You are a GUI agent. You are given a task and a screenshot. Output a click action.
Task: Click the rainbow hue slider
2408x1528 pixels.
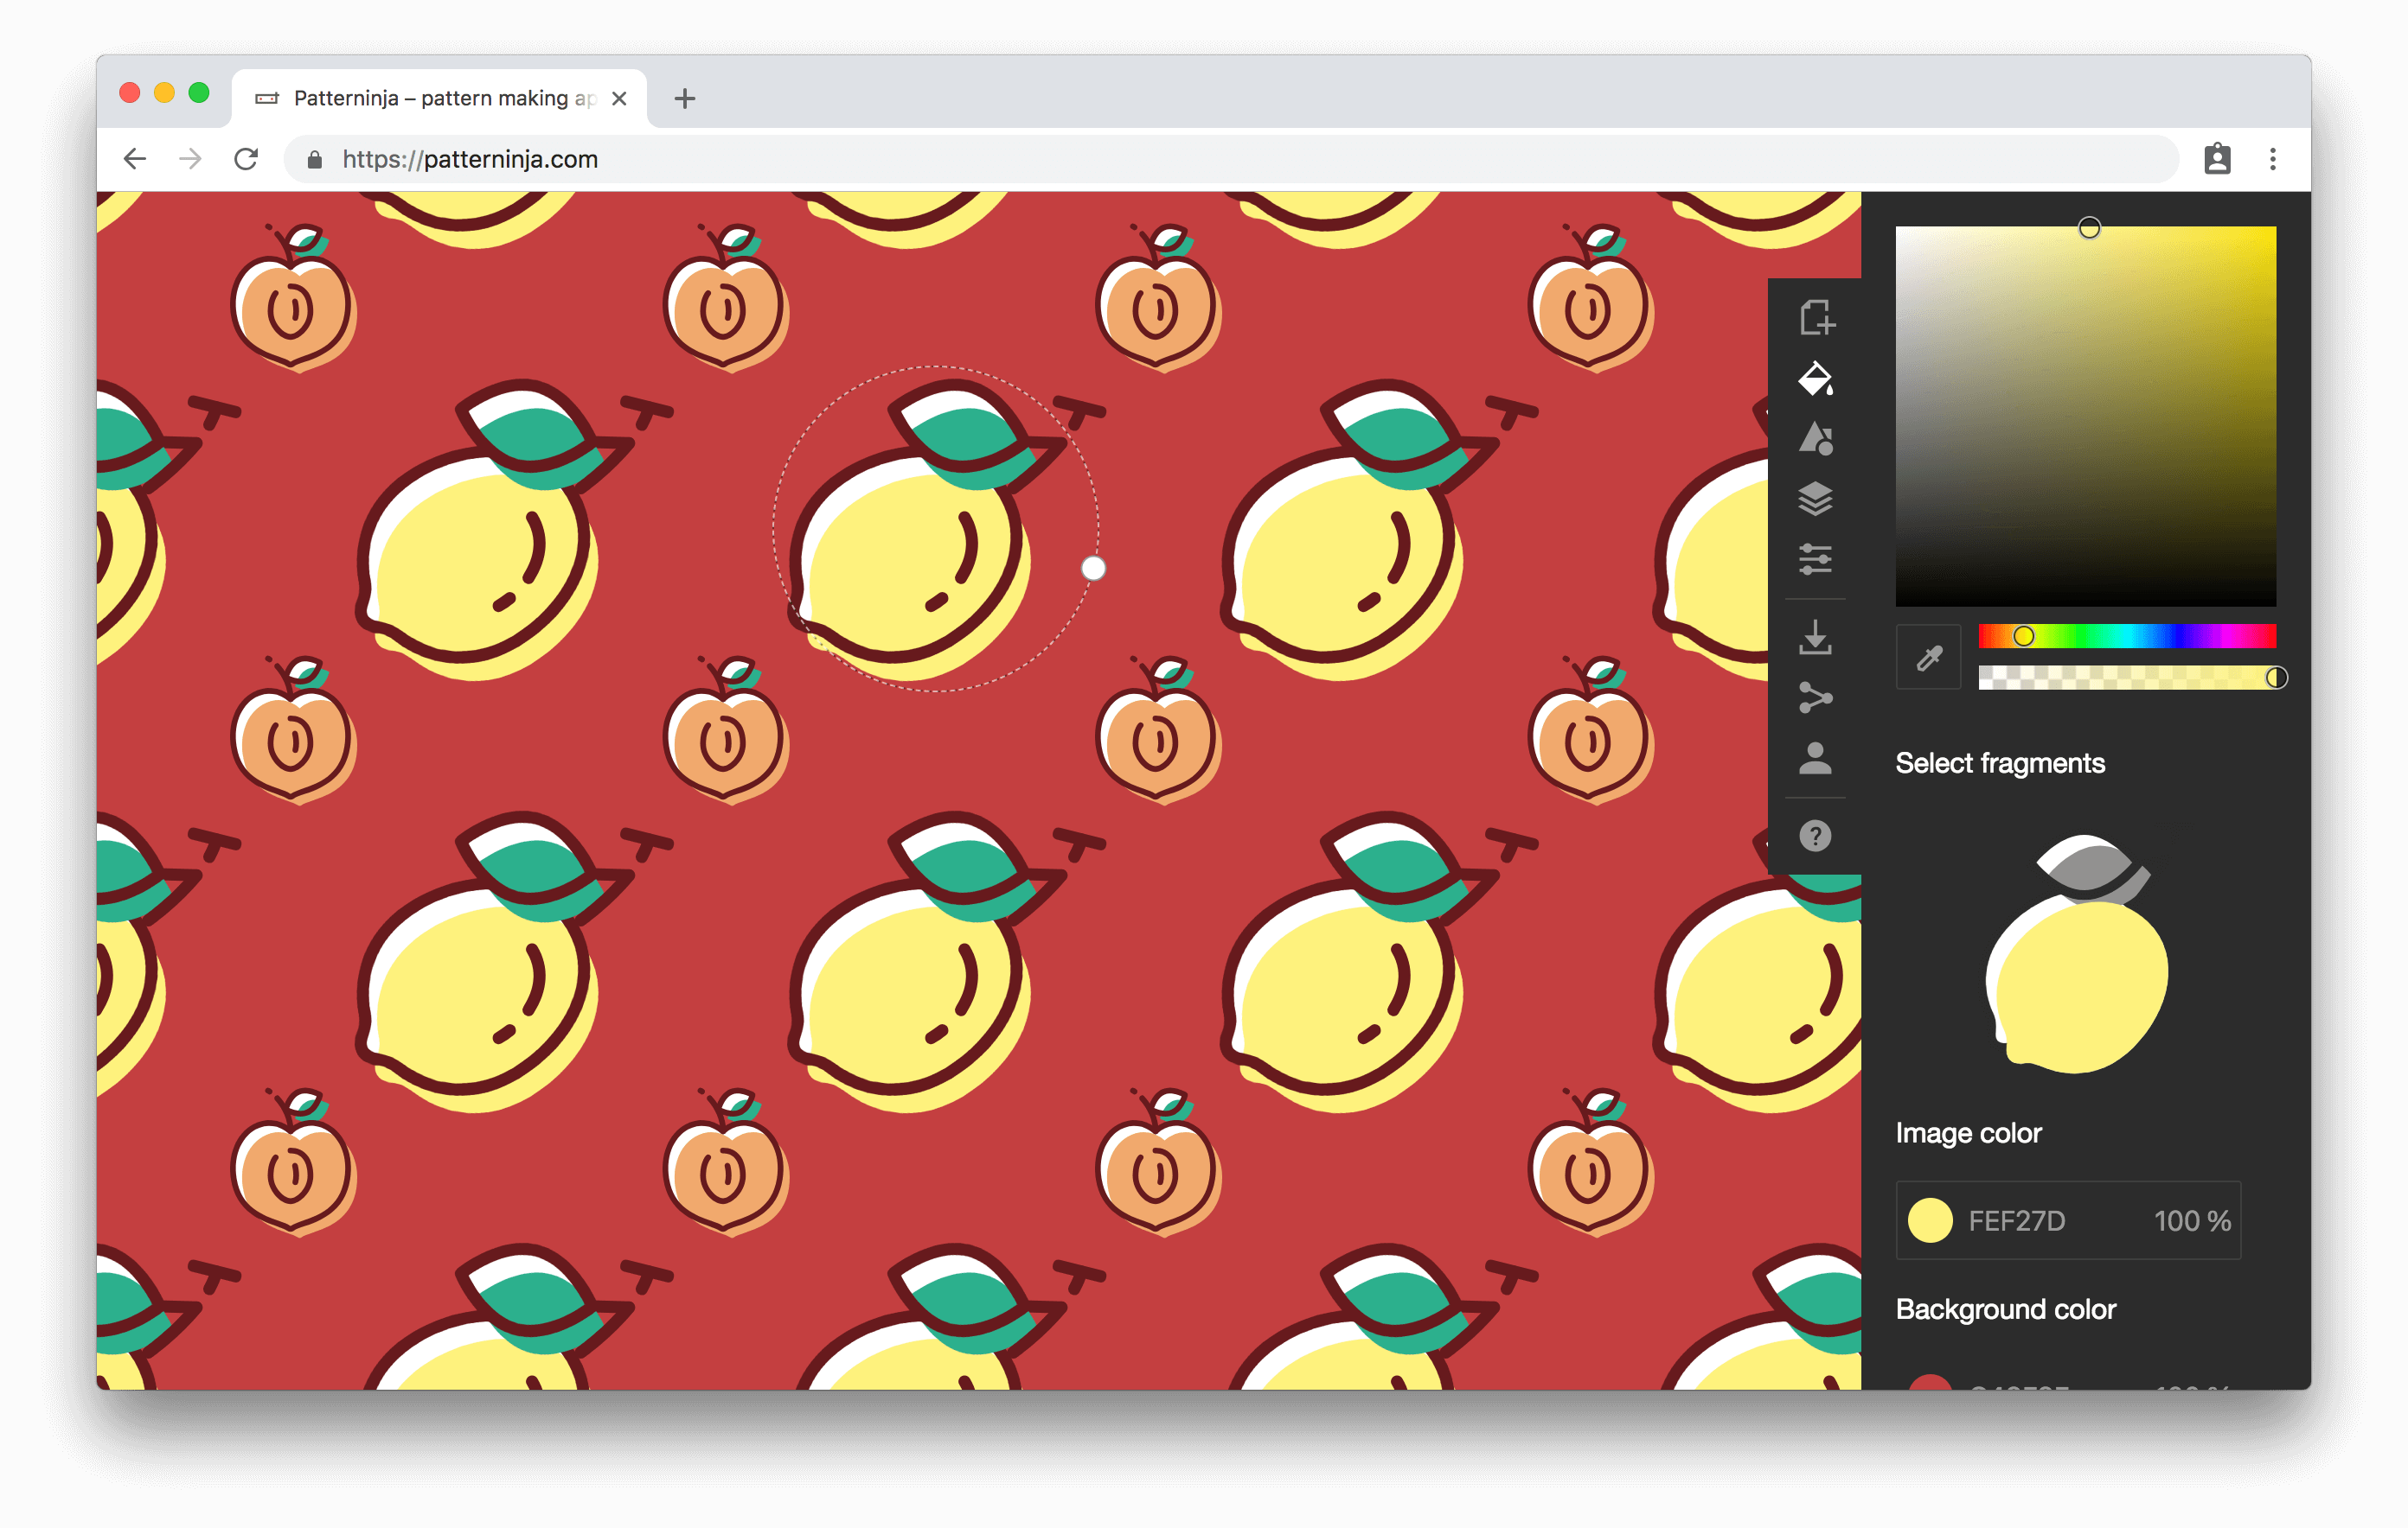tap(2126, 635)
